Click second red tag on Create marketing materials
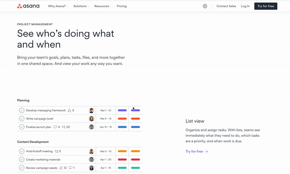The width and height of the screenshot is (290, 174). coord(135,159)
